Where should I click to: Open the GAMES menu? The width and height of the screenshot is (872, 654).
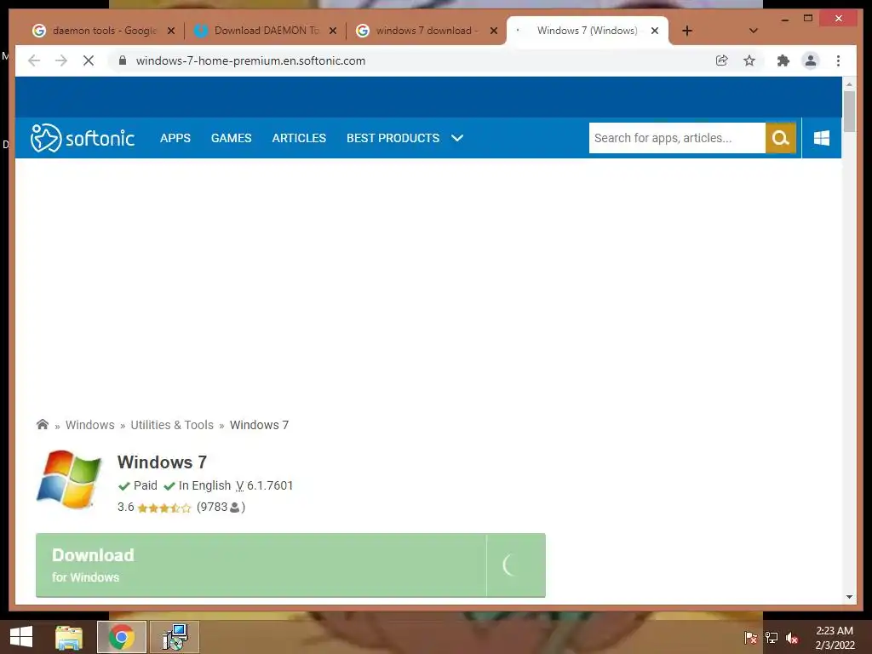click(x=232, y=138)
